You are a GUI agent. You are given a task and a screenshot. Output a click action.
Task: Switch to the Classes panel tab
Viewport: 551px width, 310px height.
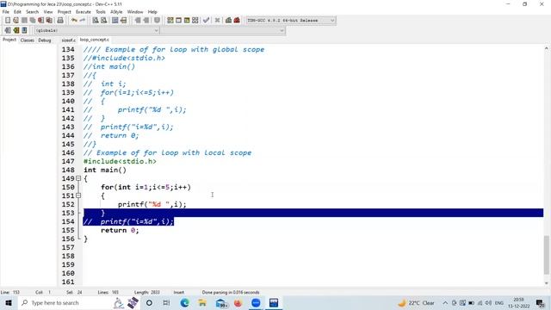[x=28, y=40]
